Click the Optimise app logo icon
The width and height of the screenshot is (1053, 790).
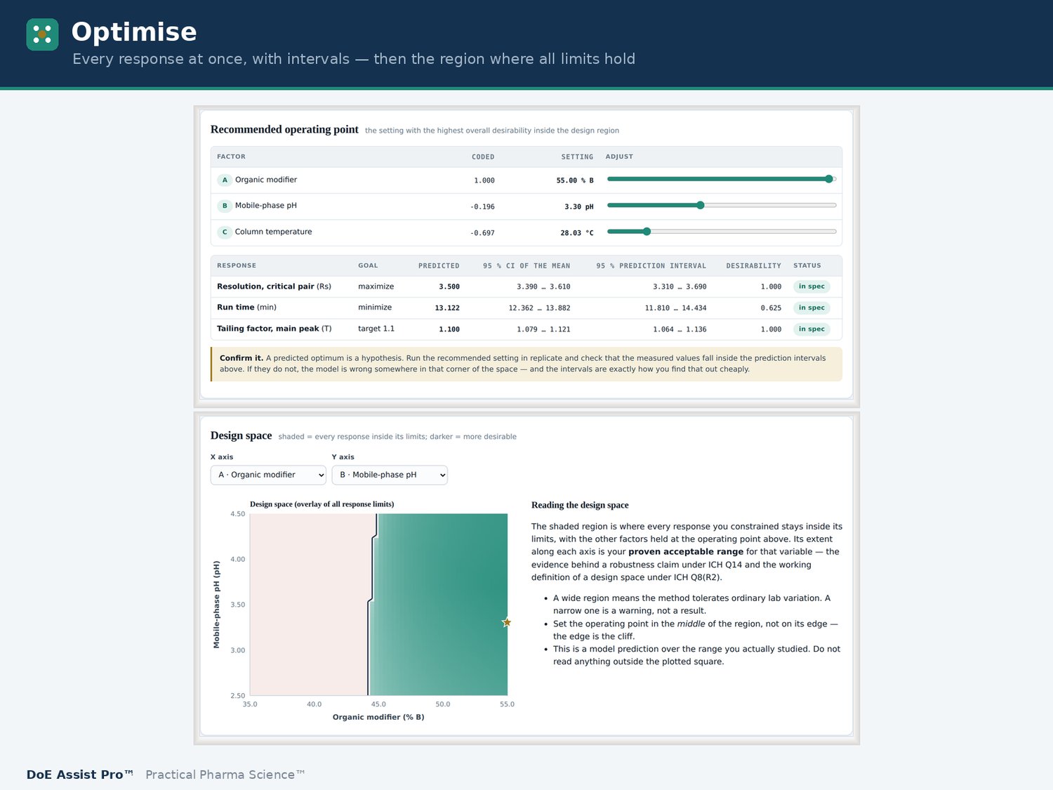(42, 34)
